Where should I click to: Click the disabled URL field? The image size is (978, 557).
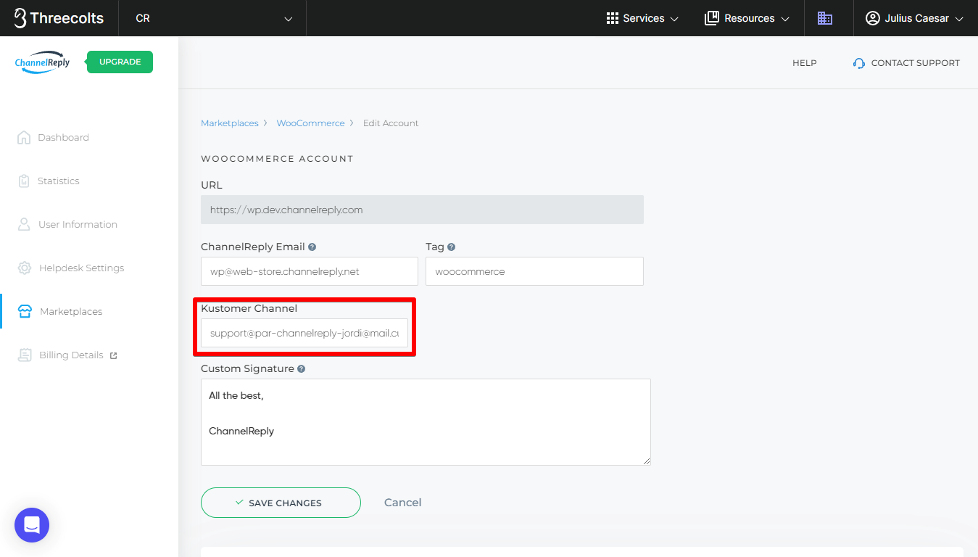click(x=422, y=210)
